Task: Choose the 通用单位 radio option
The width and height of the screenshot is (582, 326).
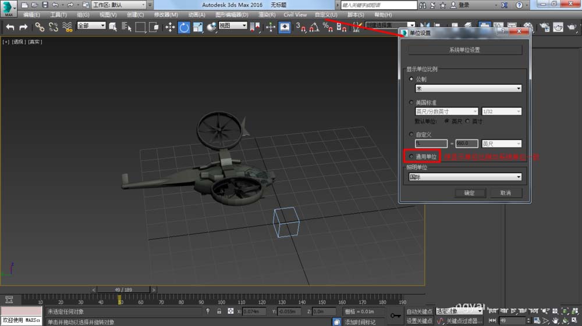Action: [411, 157]
